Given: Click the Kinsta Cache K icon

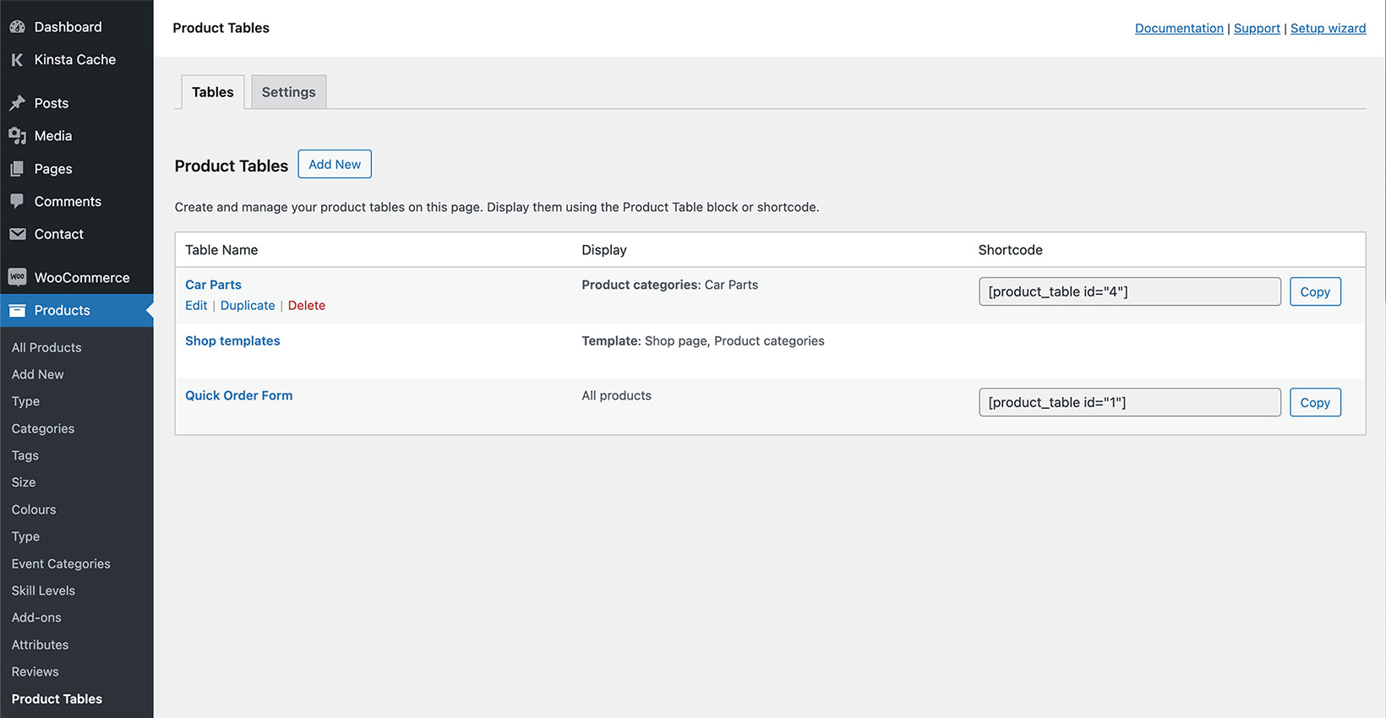Looking at the screenshot, I should (17, 60).
